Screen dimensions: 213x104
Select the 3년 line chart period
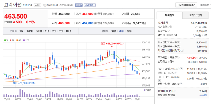click(x=54, y=31)
